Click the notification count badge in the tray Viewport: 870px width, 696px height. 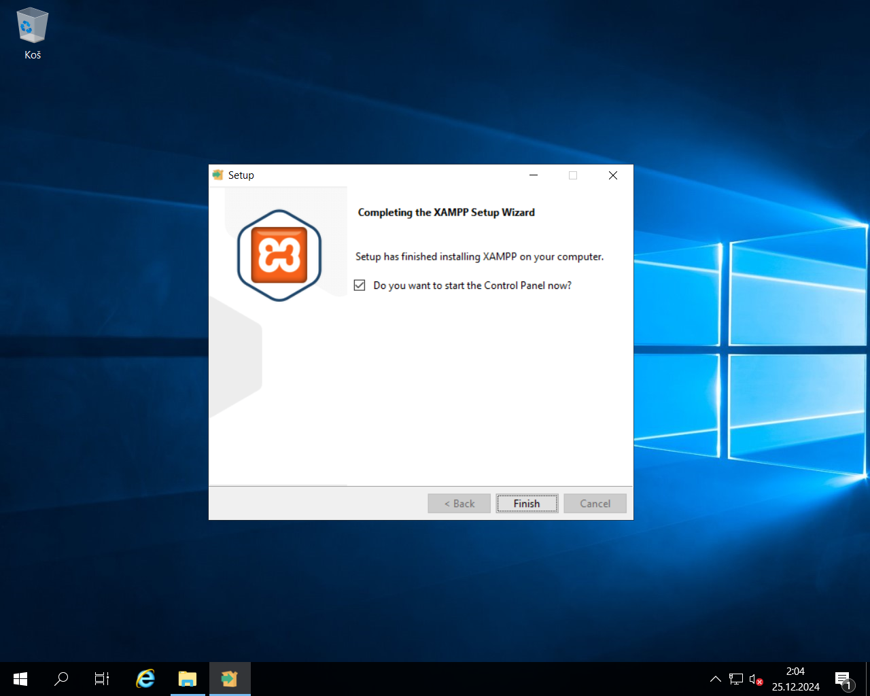[x=849, y=686]
